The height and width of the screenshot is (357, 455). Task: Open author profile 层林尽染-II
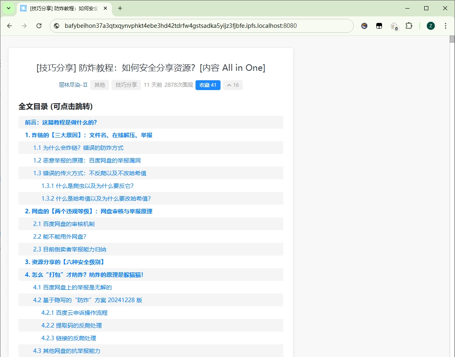point(73,85)
